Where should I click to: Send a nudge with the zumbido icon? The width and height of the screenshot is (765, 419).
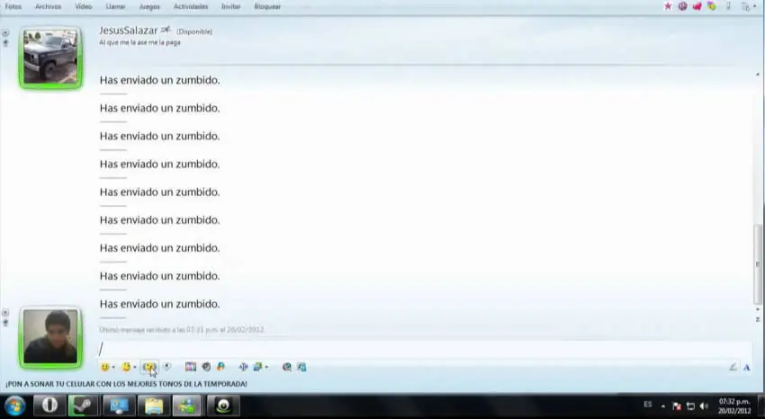[x=149, y=367]
